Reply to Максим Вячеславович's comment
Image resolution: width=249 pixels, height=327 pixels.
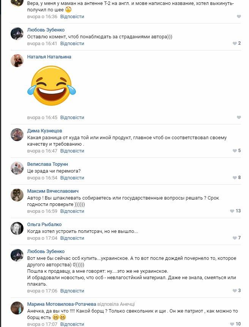[x=72, y=211]
